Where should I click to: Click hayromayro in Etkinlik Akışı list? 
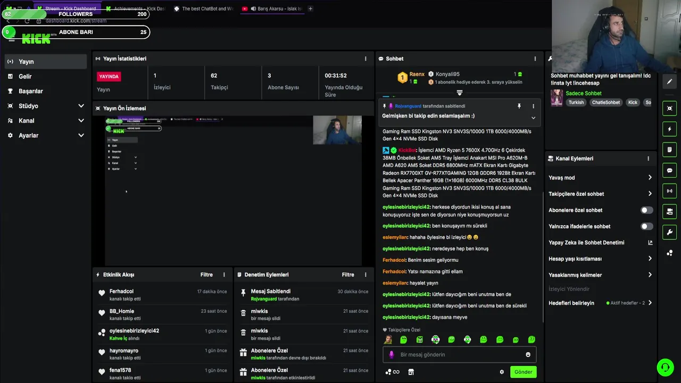click(x=124, y=351)
